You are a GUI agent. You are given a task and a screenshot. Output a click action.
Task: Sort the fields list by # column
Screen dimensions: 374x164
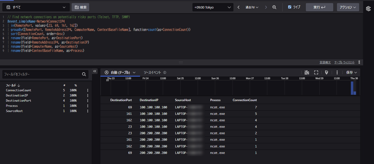click(x=64, y=85)
